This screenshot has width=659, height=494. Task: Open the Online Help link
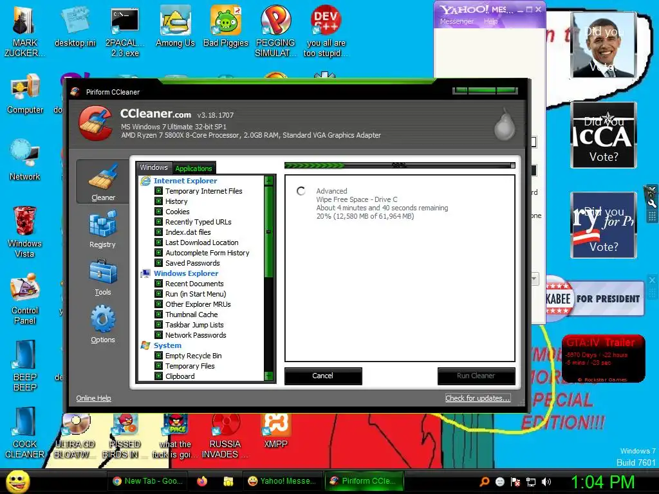tap(93, 398)
